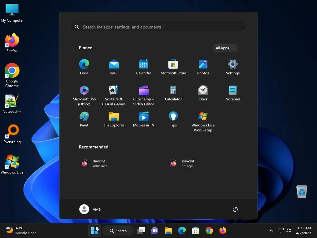Image resolution: width=317 pixels, height=238 pixels.
Task: Open the Clock app
Action: click(x=203, y=93)
